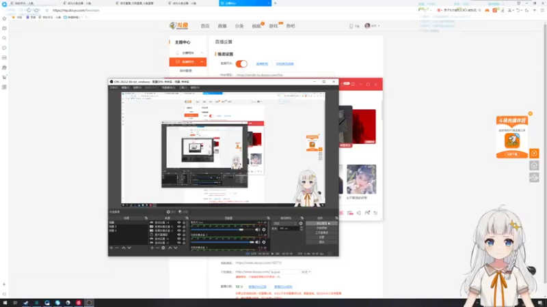
Task: Go to Douyu 分类 nav item
Action: coord(239,26)
